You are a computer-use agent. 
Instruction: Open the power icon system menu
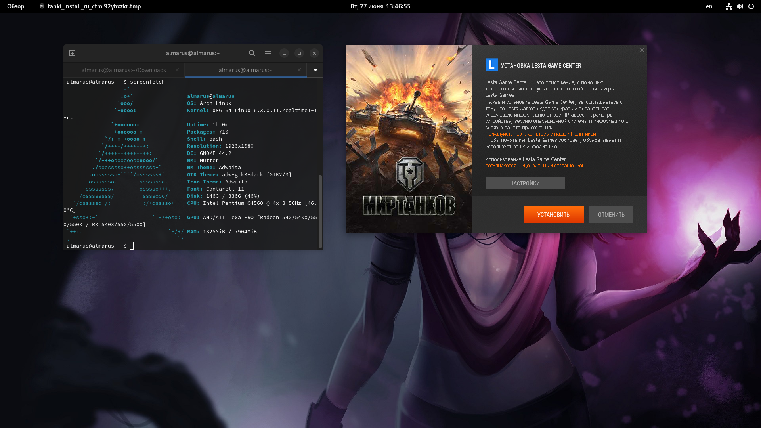pyautogui.click(x=751, y=6)
